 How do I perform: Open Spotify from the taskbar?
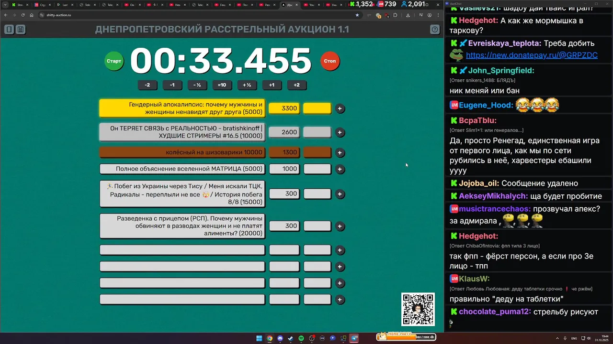click(x=301, y=338)
